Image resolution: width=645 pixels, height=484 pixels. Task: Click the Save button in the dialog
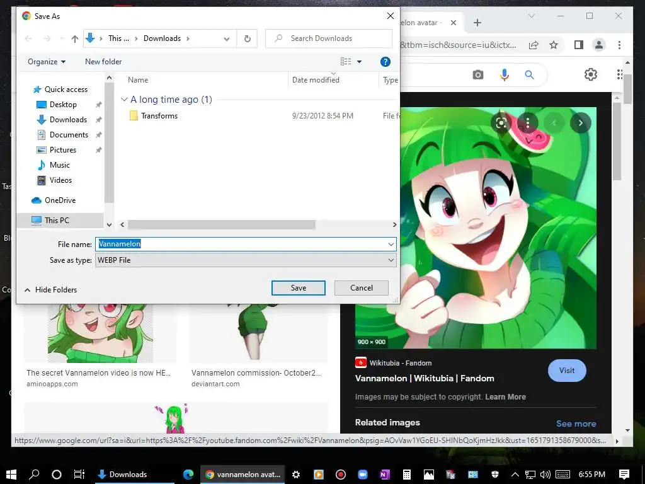(298, 288)
